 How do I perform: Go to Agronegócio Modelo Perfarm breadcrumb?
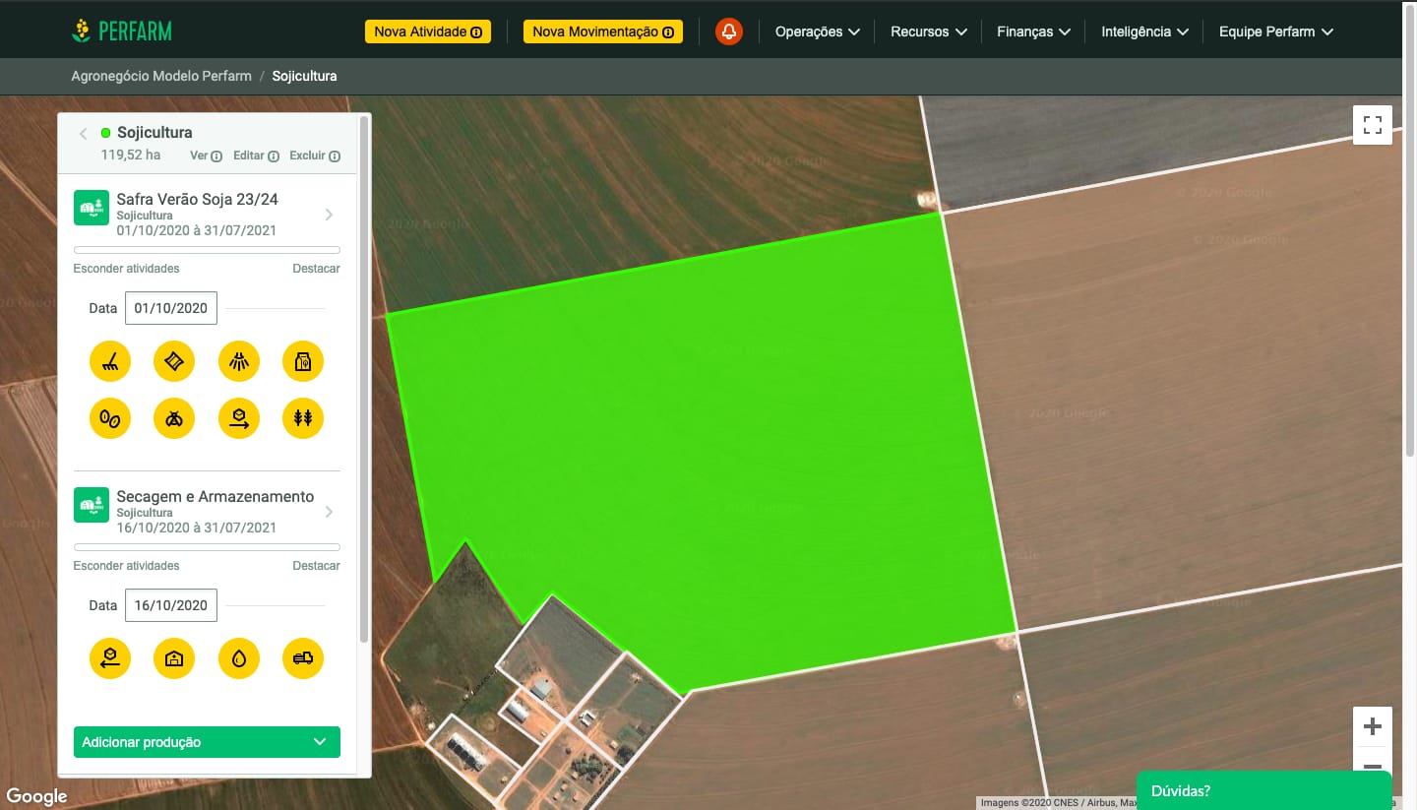tap(161, 76)
